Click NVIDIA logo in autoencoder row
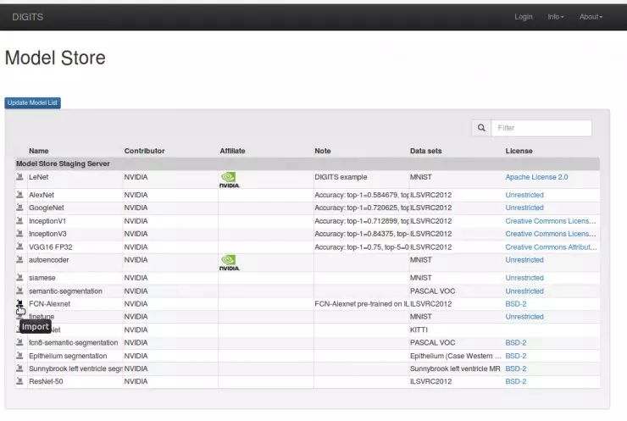The width and height of the screenshot is (627, 421). click(x=229, y=263)
